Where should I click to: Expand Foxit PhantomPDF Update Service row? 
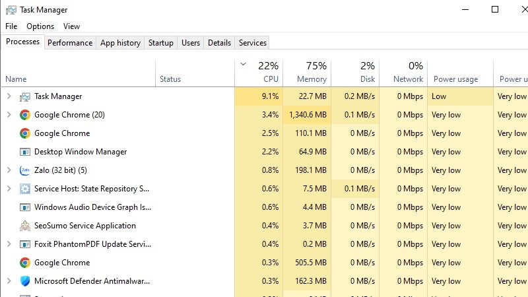9,244
